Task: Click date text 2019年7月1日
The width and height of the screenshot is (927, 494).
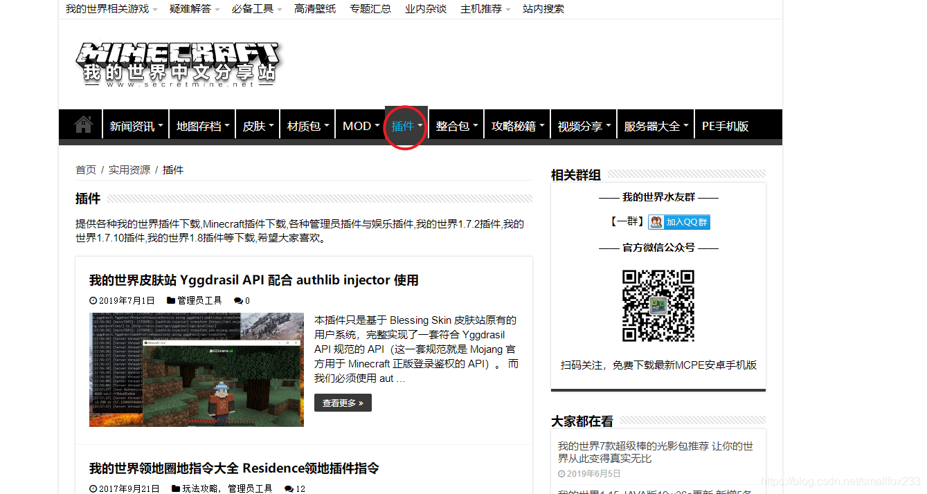Action: tap(127, 301)
